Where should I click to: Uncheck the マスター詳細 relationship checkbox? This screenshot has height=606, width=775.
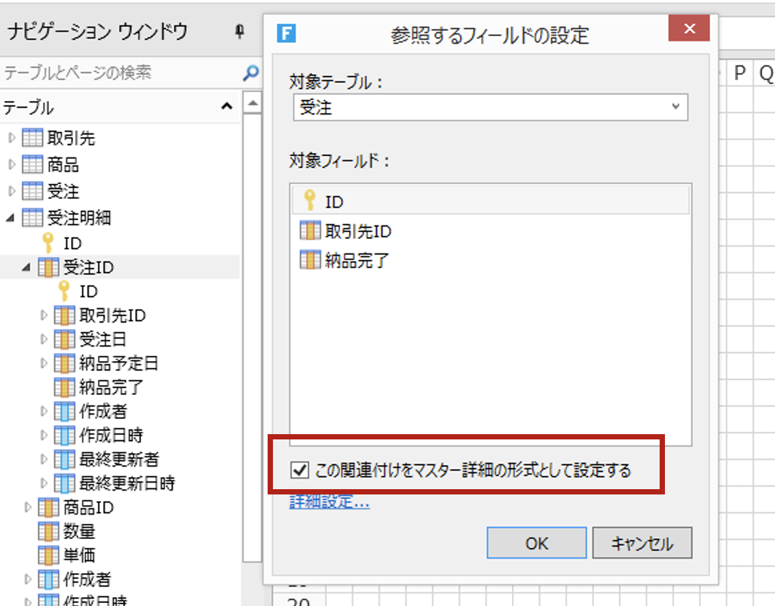tap(299, 470)
